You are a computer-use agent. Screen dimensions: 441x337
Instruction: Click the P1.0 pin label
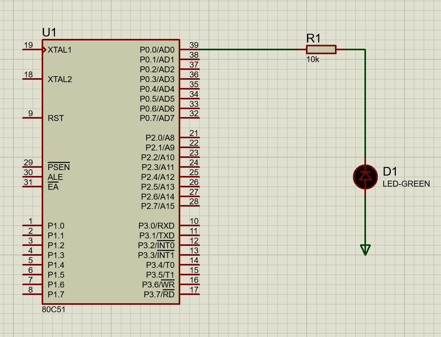tap(56, 226)
